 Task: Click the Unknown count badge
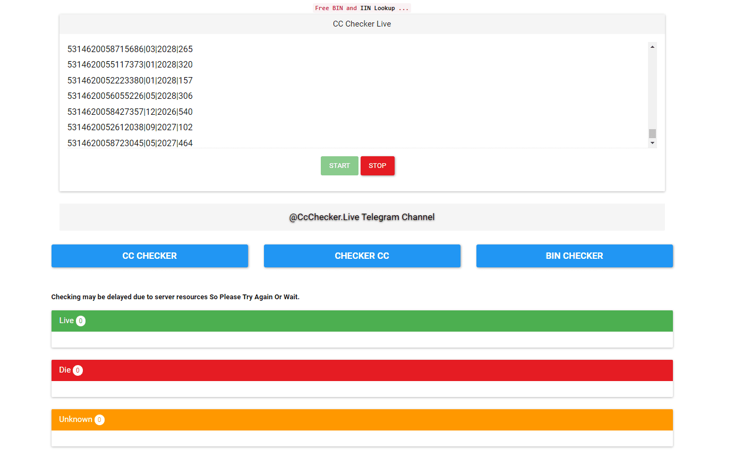pyautogui.click(x=100, y=420)
